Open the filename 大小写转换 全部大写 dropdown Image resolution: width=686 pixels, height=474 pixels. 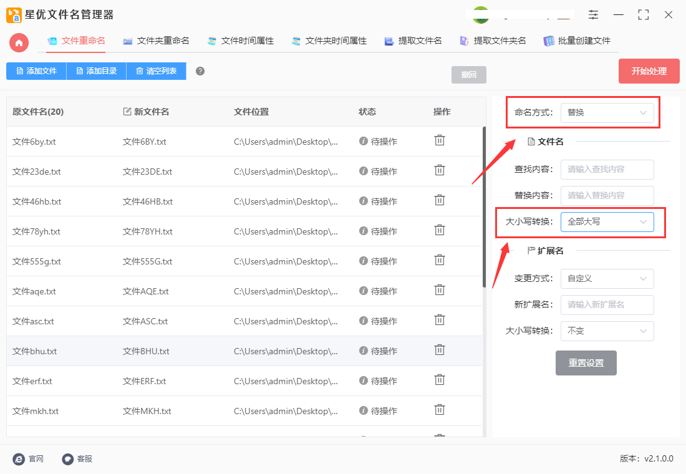(607, 221)
